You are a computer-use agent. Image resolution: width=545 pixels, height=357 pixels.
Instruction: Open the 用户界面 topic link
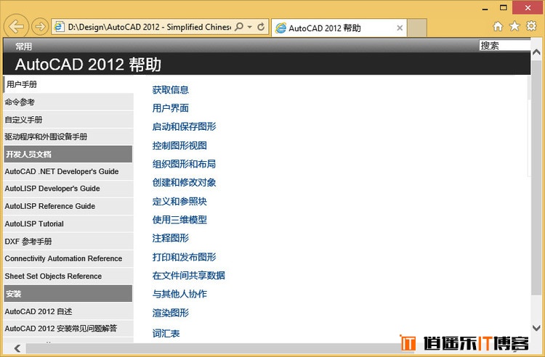(170, 108)
